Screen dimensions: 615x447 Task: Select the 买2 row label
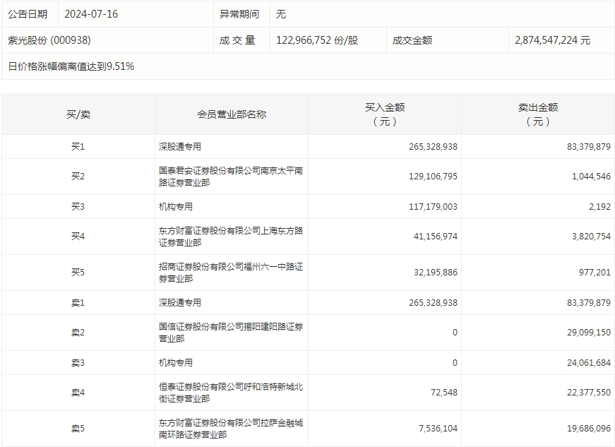click(x=78, y=177)
